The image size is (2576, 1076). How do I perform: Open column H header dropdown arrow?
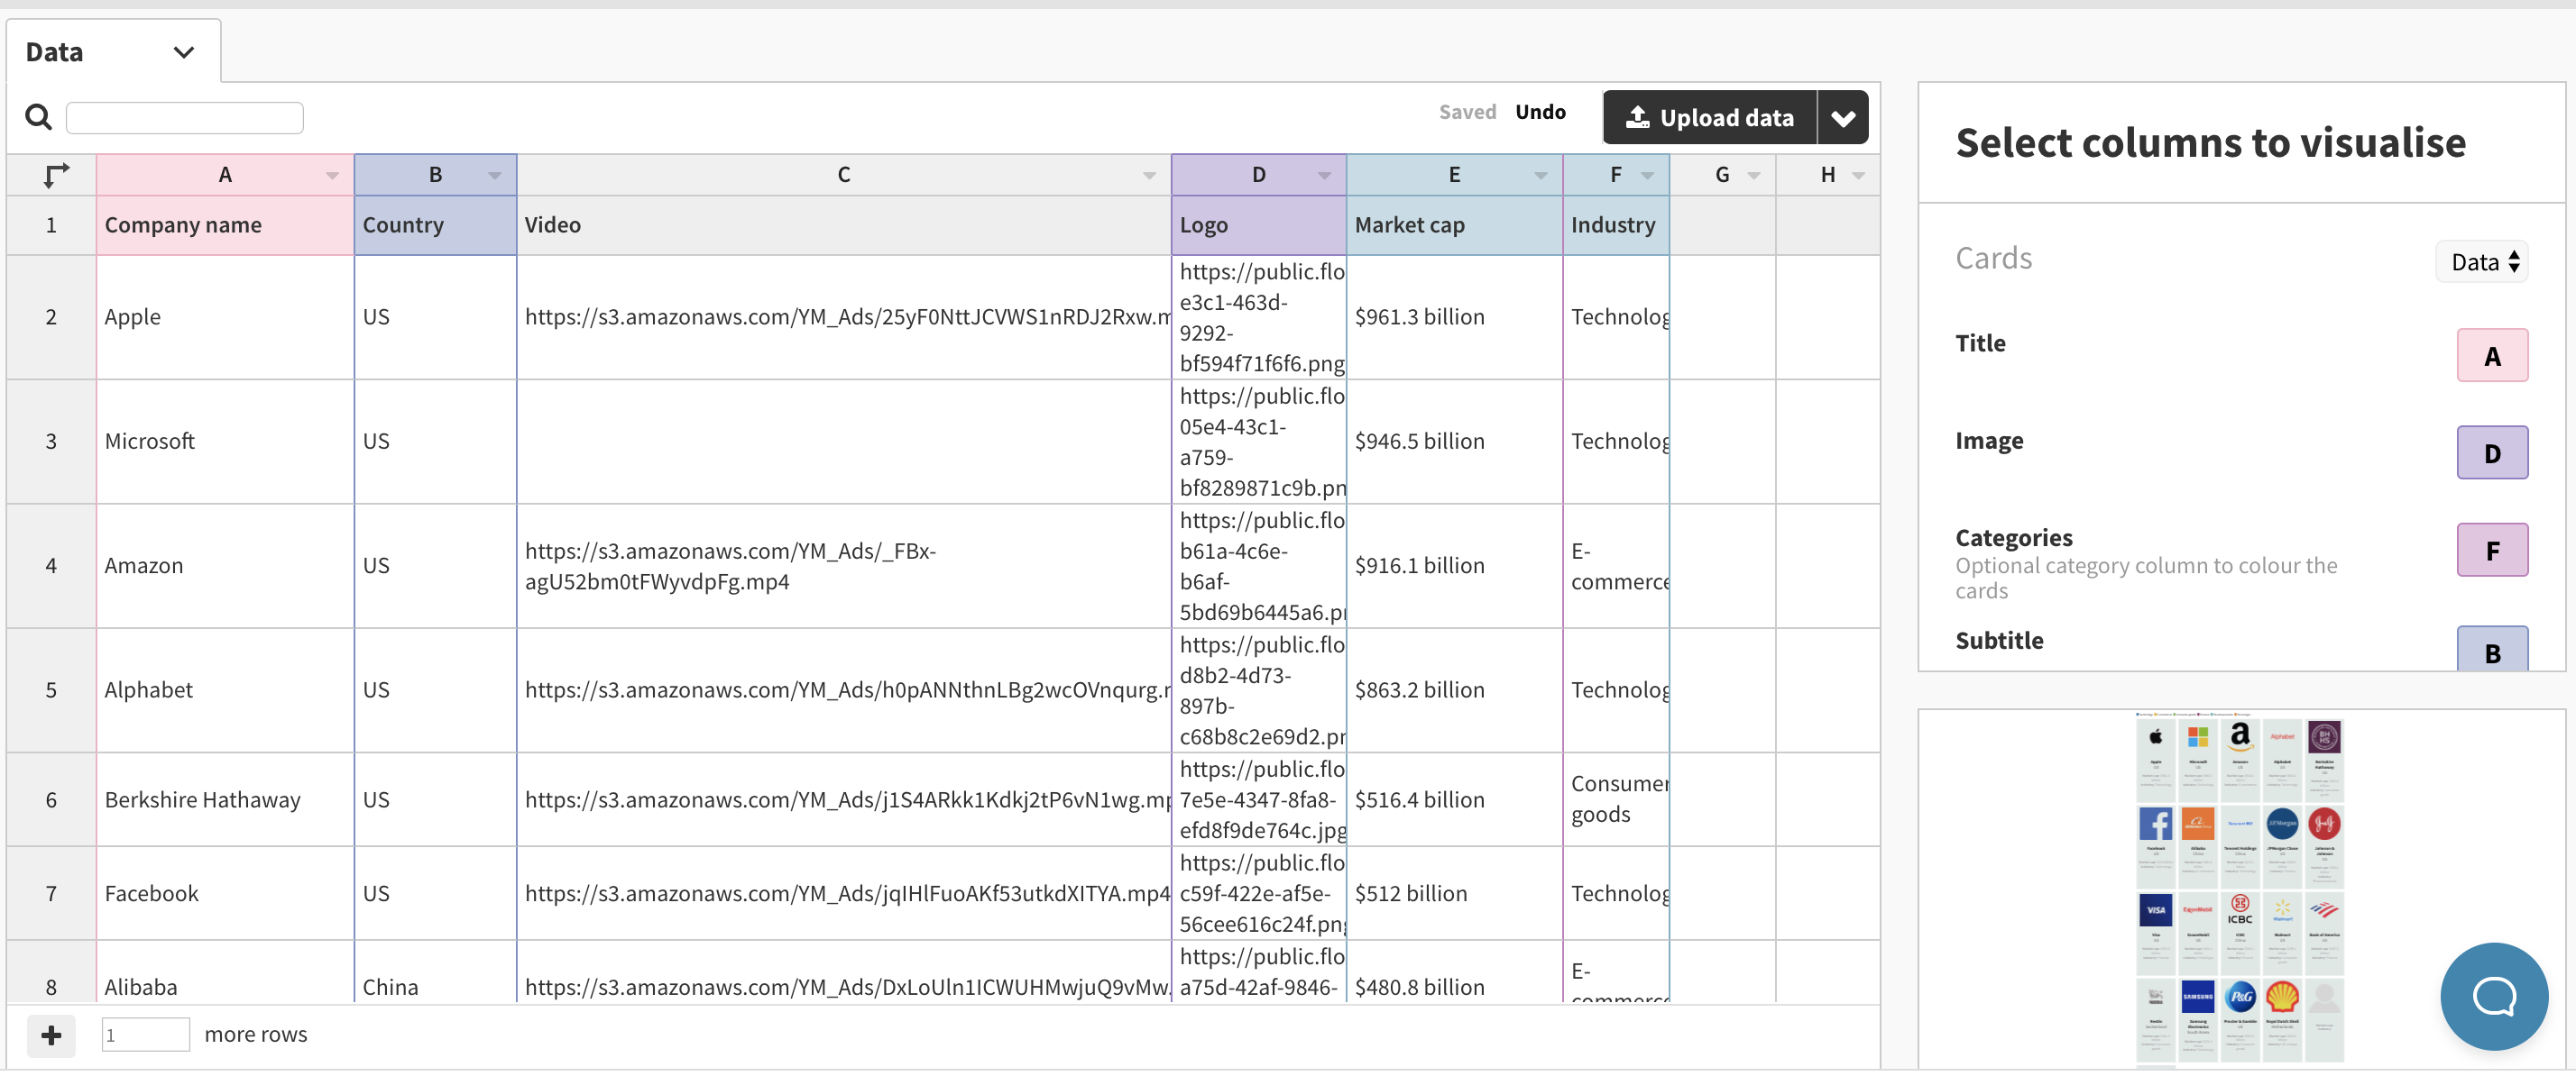[1859, 176]
